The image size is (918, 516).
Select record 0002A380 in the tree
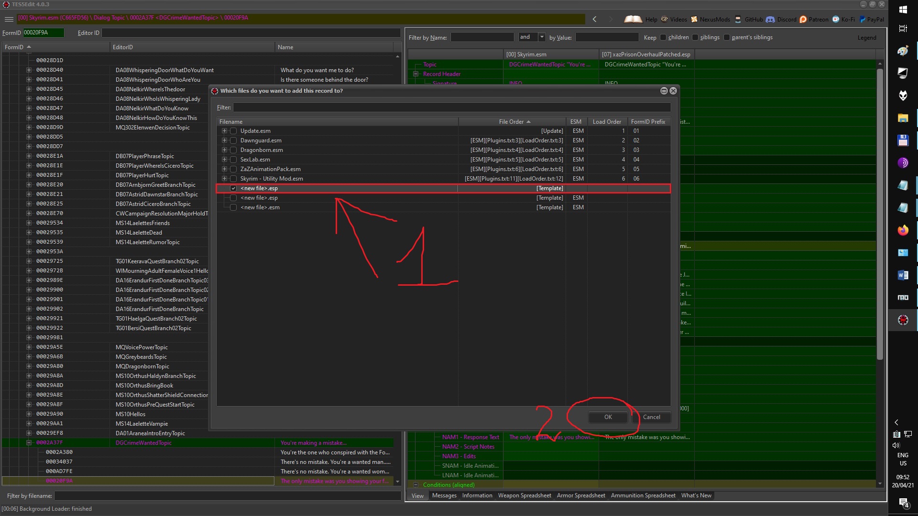pos(59,452)
